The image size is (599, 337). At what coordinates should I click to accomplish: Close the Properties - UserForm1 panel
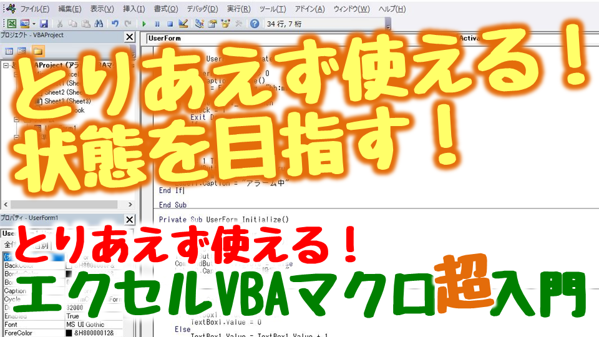click(x=130, y=219)
